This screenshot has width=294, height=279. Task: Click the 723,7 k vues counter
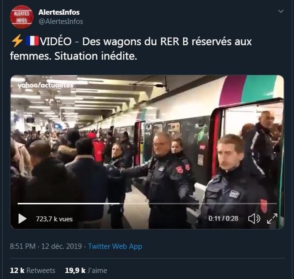click(x=54, y=219)
